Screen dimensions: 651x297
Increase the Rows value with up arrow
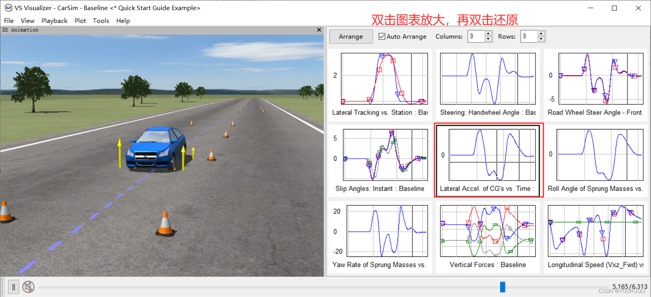tap(541, 34)
